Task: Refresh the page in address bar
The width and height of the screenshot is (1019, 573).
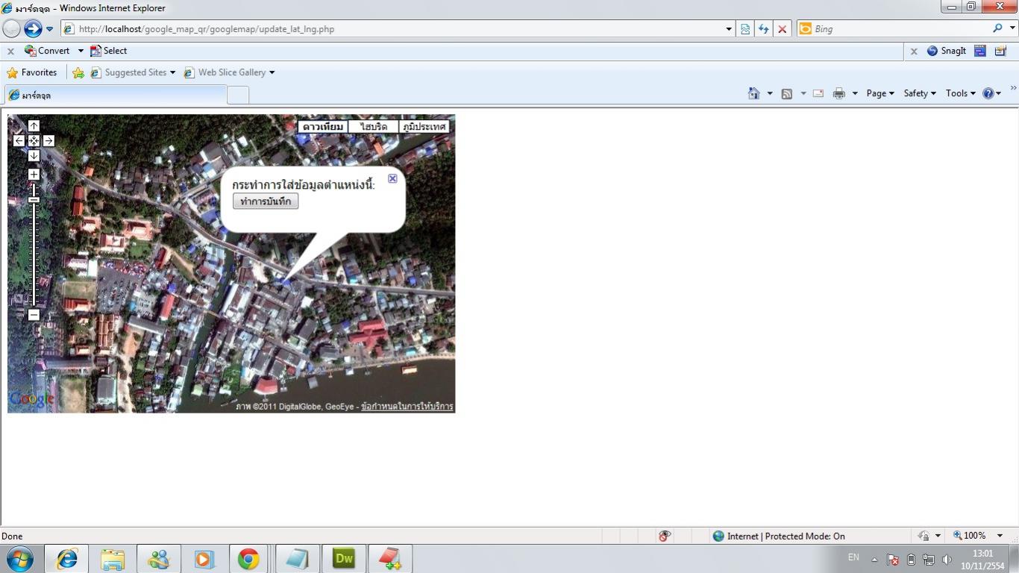Action: pos(763,29)
